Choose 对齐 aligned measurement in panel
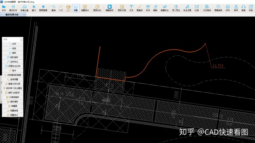 click(x=13, y=44)
